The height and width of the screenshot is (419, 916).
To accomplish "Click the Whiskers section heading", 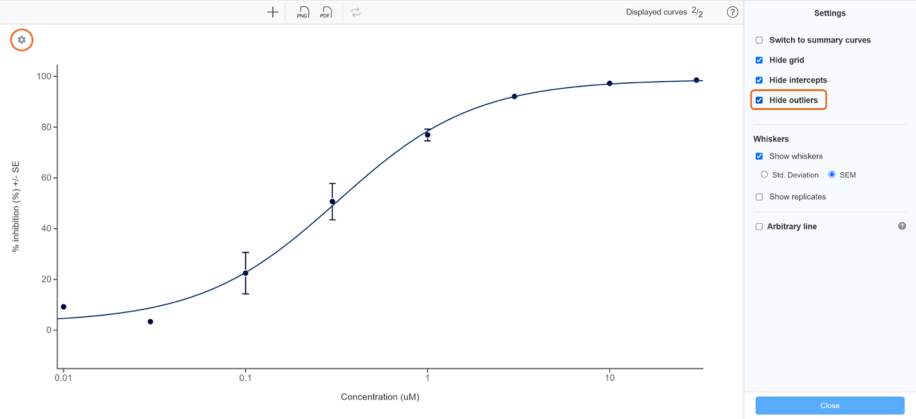I will (771, 139).
